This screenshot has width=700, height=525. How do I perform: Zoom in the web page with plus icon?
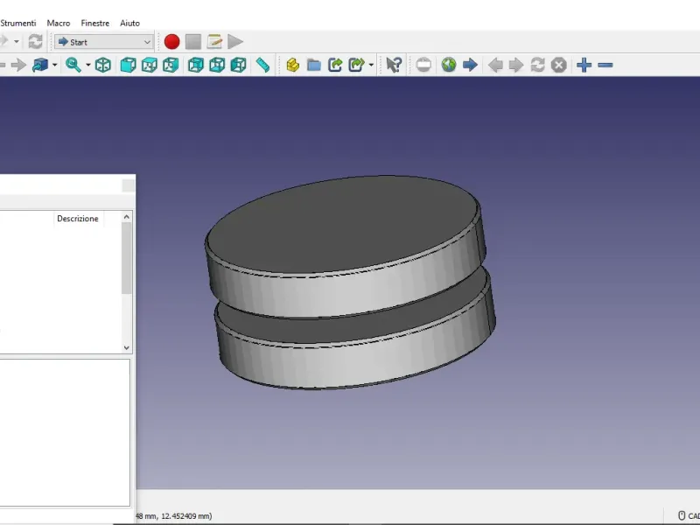584,65
